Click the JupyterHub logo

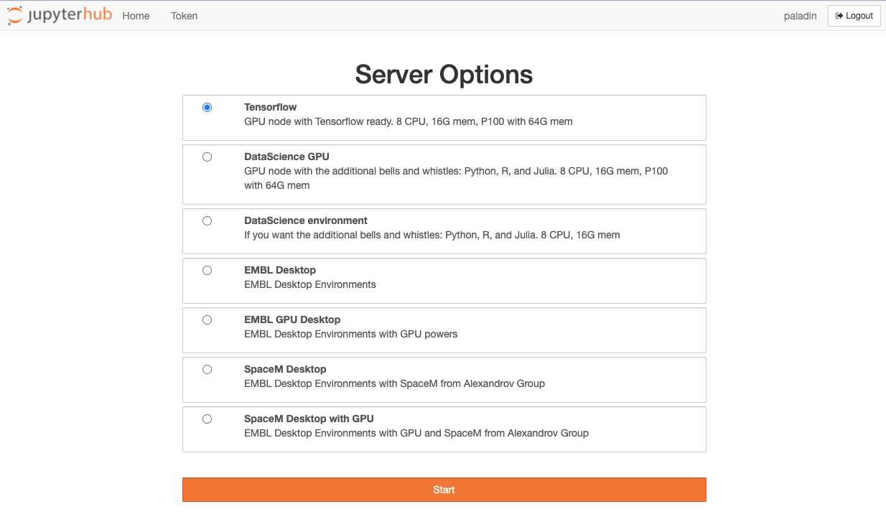(60, 15)
